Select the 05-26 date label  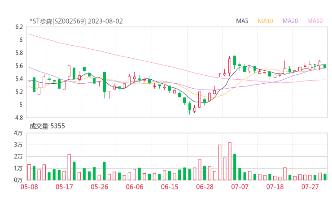100,187
